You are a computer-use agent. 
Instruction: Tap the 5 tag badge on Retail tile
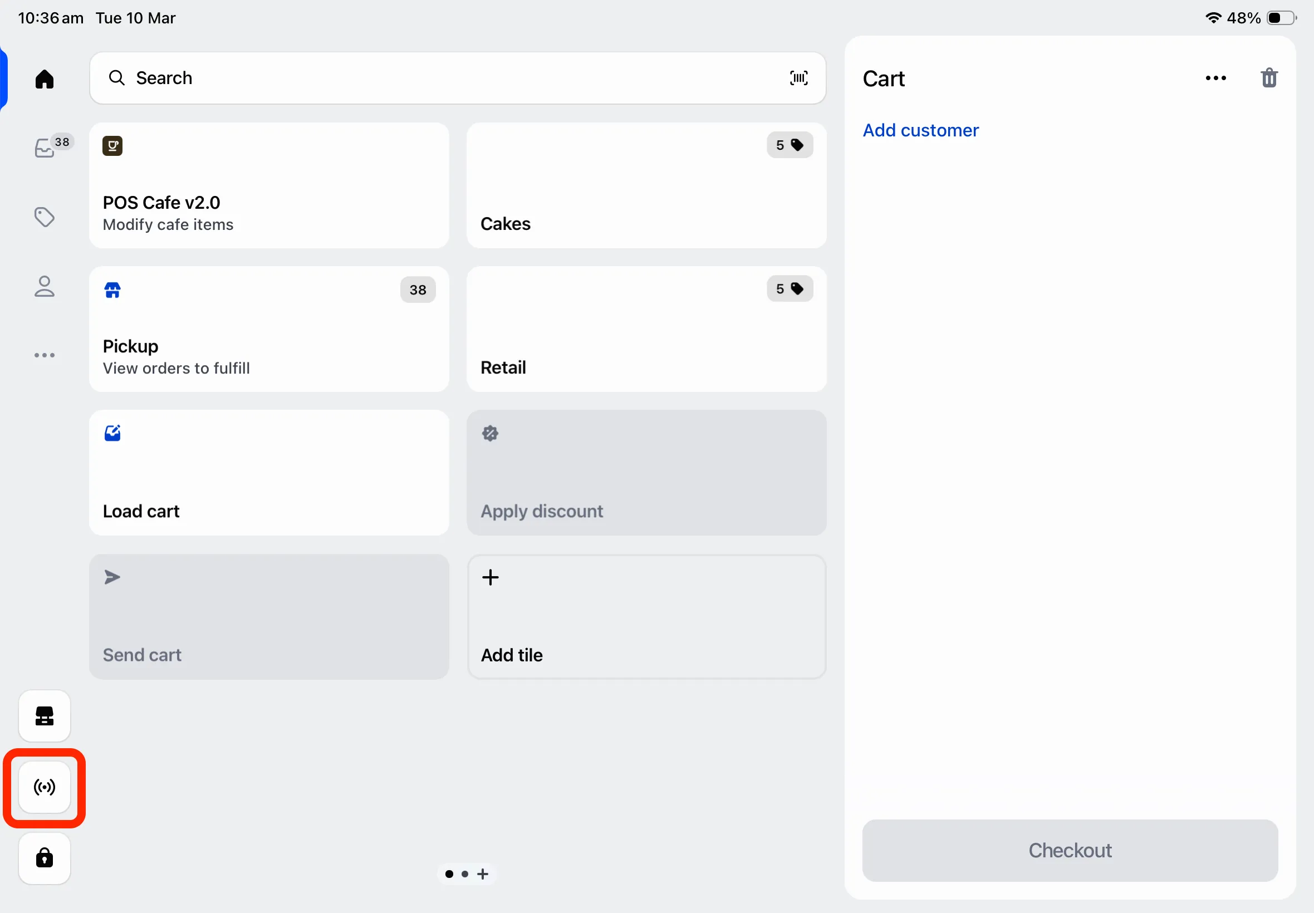click(x=790, y=288)
